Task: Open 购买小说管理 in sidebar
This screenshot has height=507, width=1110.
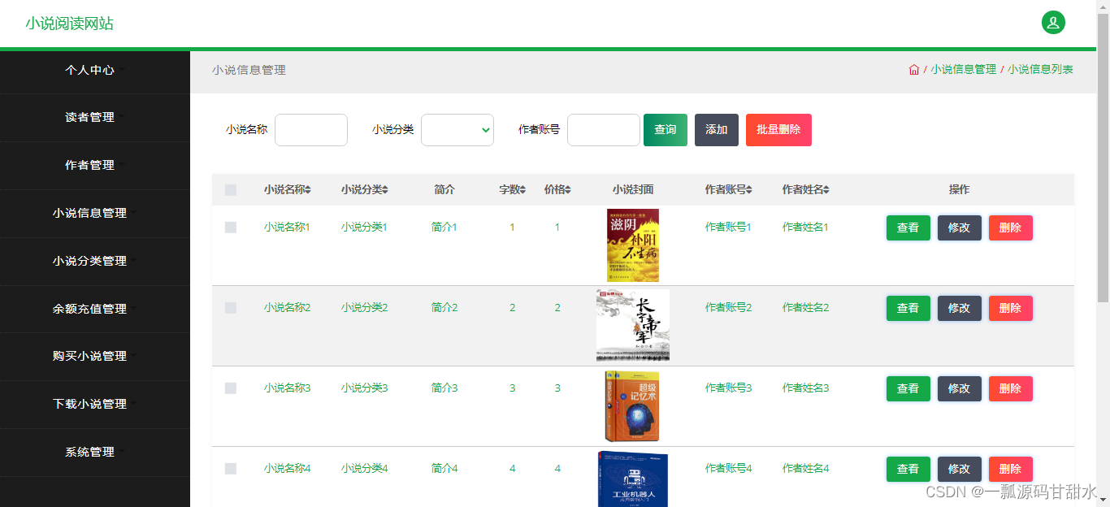Action: point(95,356)
